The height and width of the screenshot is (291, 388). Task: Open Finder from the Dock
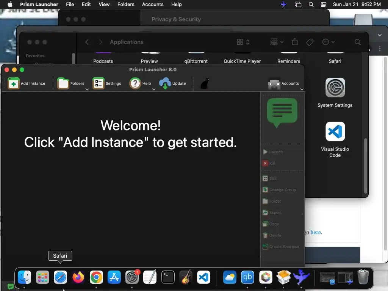(25, 277)
